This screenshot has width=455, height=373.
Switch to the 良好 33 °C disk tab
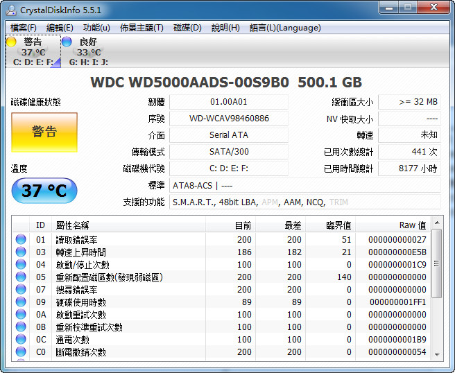point(89,51)
